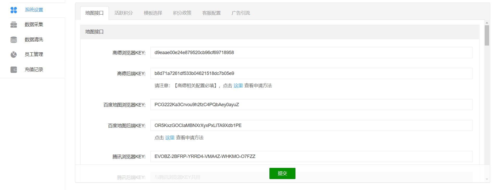Viewport: 492px width, 190px height.
Task: Click the 数据清洗 database icon
Action: click(x=14, y=40)
